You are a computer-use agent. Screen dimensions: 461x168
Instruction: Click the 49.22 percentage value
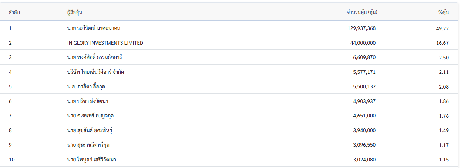tap(443, 28)
